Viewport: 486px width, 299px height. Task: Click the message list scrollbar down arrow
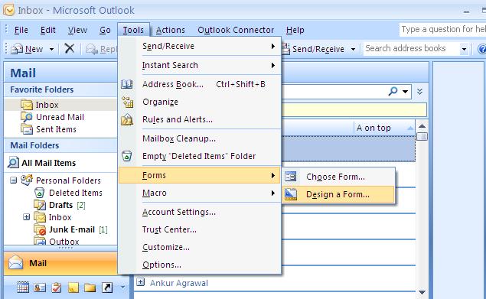(422, 292)
